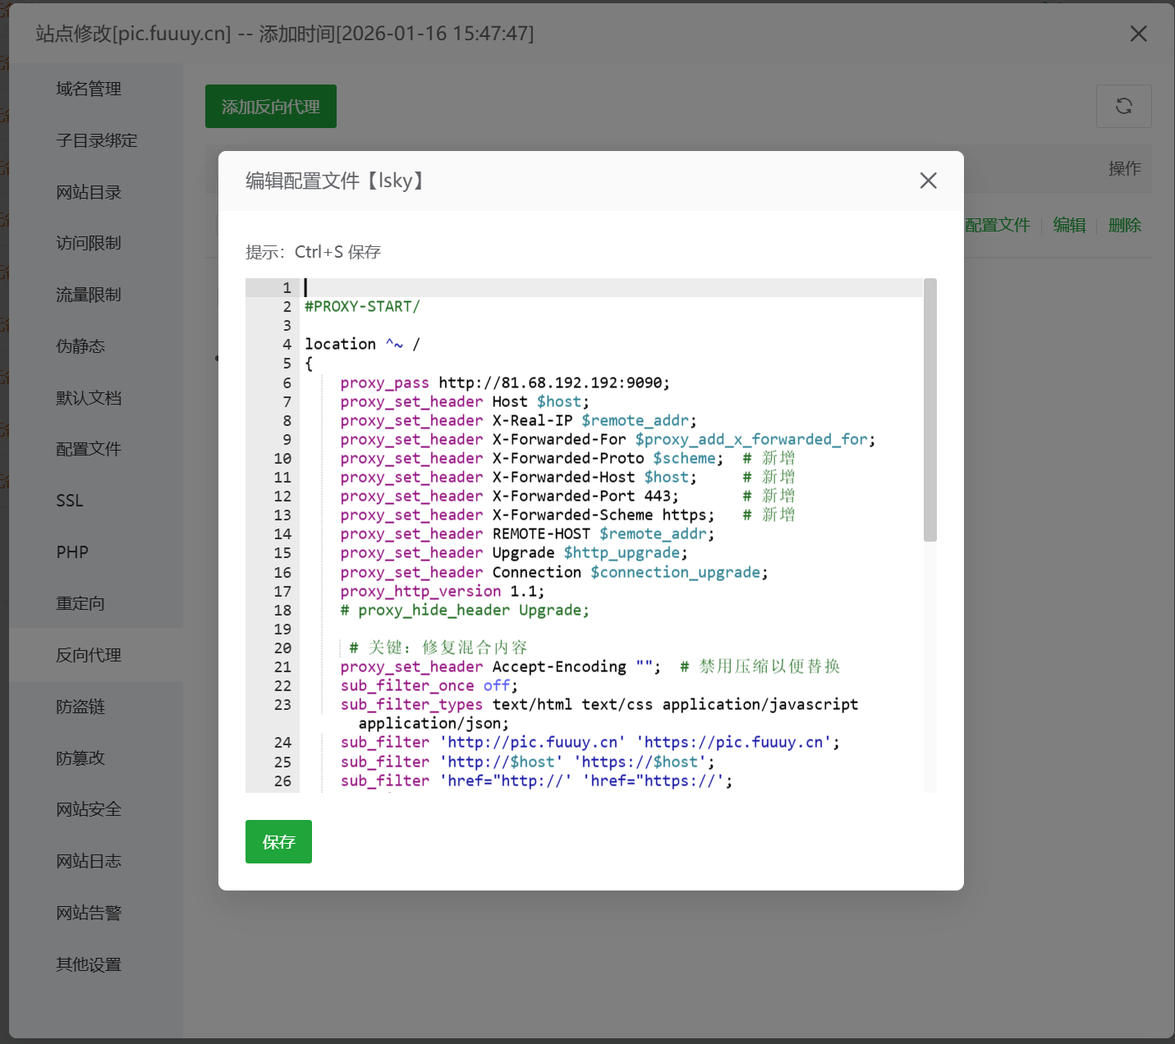Place cursor on empty first editor line
Image resolution: width=1175 pixels, height=1044 pixels.
[x=613, y=287]
